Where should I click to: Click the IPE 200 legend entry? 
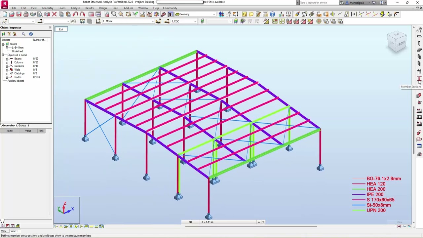pos(375,194)
